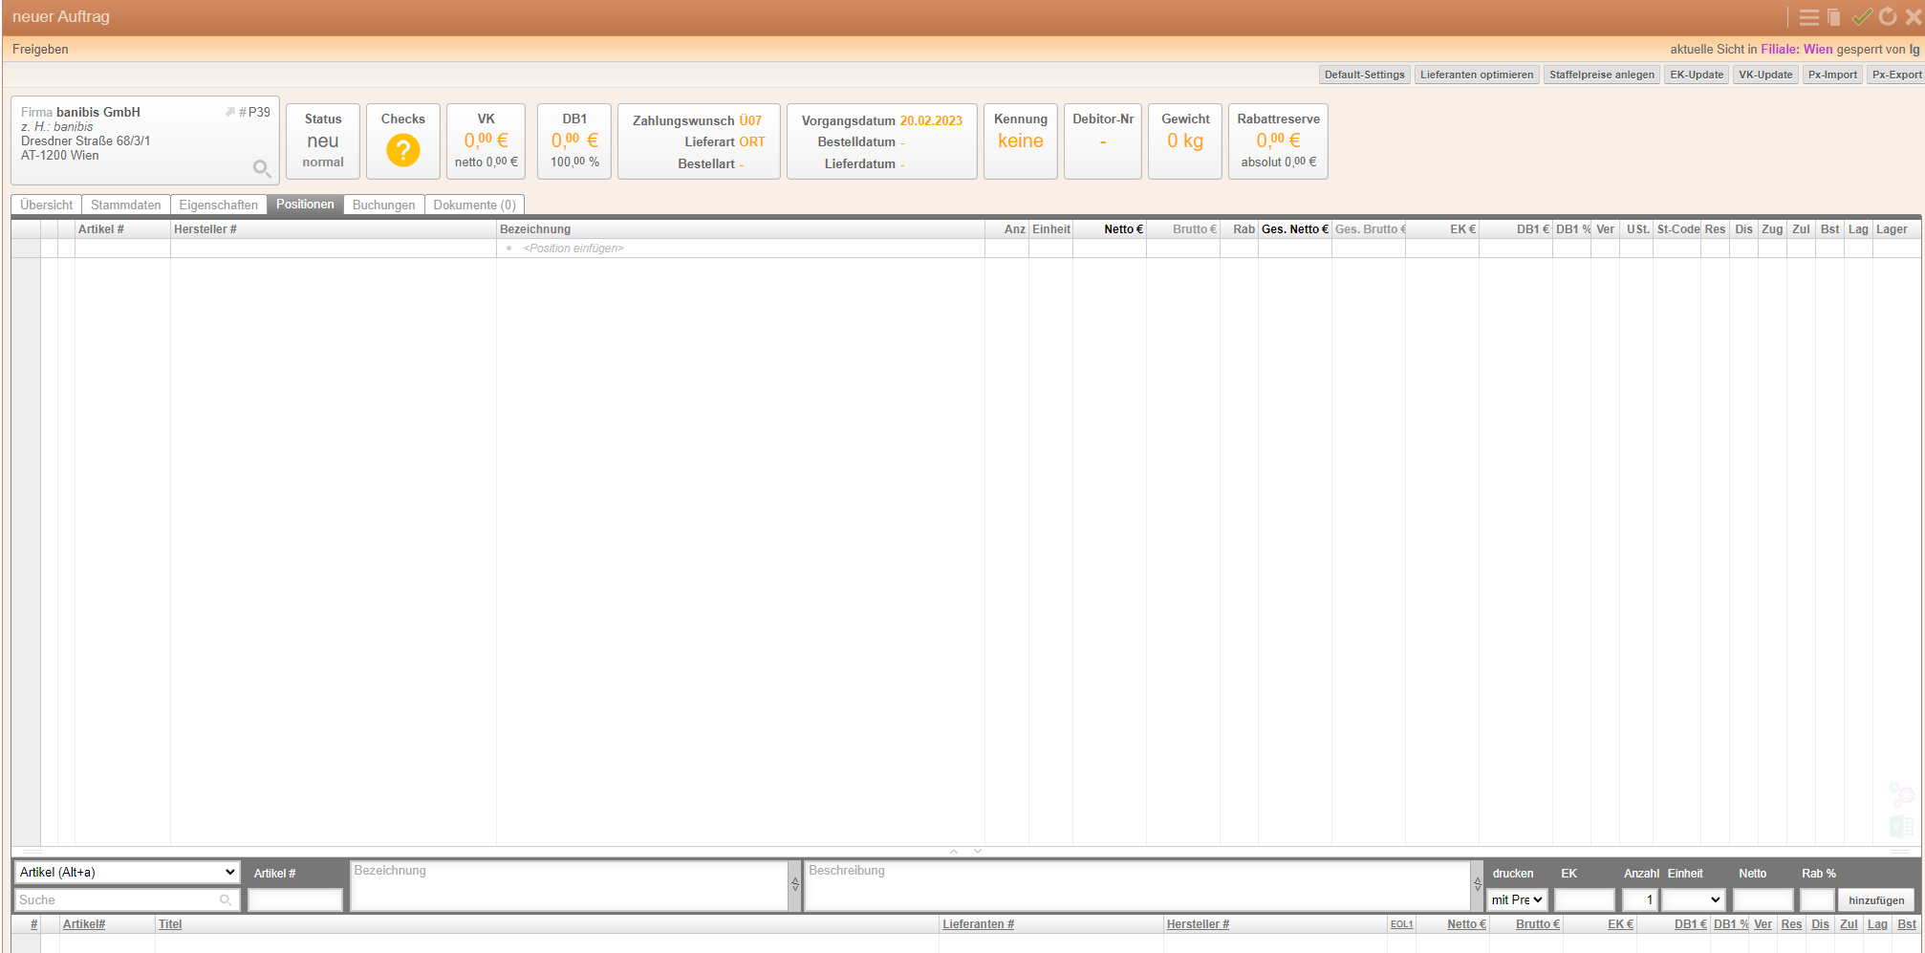The height and width of the screenshot is (953, 1925).
Task: Open the Eigenschaften tab
Action: 219,205
